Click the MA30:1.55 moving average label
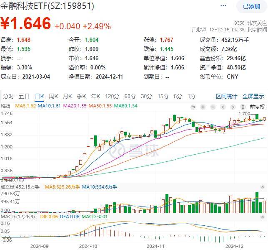The height and width of the screenshot is (250, 268). (x=100, y=106)
